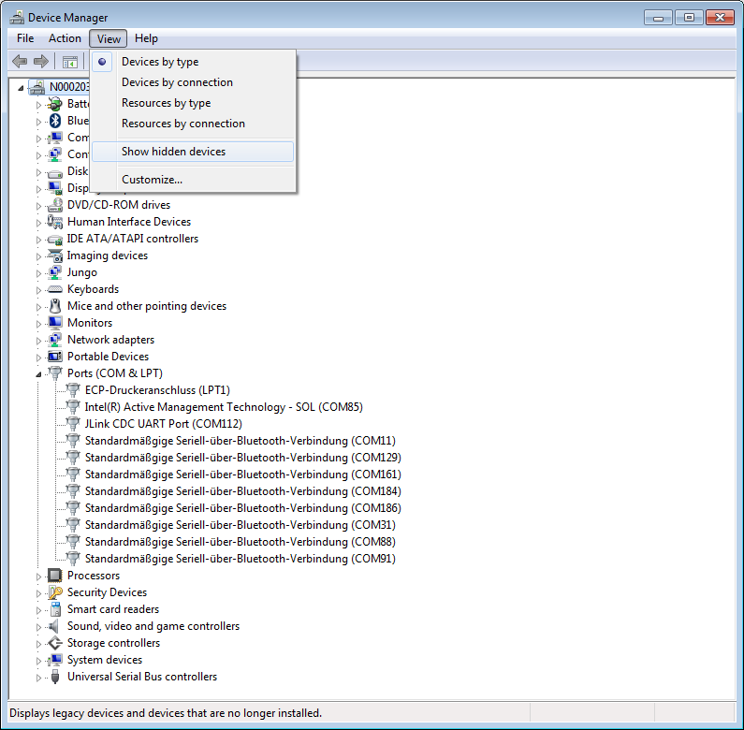Screen dimensions: 744x730
Task: Click the DVD/CD-ROM drives icon
Action: [54, 205]
